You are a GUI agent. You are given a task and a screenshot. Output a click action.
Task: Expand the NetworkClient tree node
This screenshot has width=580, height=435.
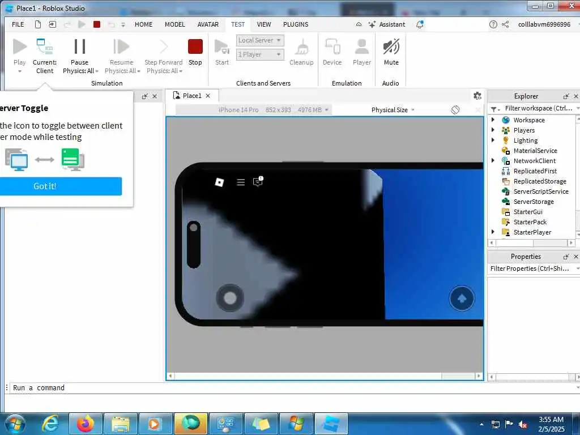[x=493, y=160]
